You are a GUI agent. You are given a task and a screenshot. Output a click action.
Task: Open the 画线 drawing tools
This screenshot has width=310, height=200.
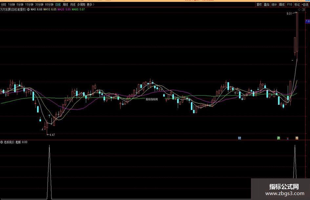[x=282, y=4]
